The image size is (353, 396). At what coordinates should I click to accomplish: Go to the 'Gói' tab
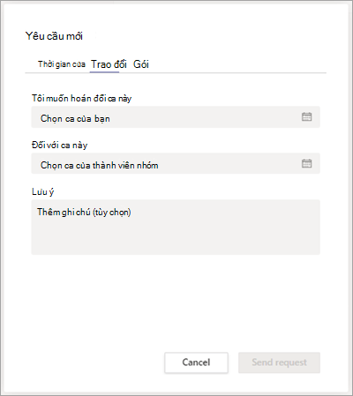coord(141,64)
